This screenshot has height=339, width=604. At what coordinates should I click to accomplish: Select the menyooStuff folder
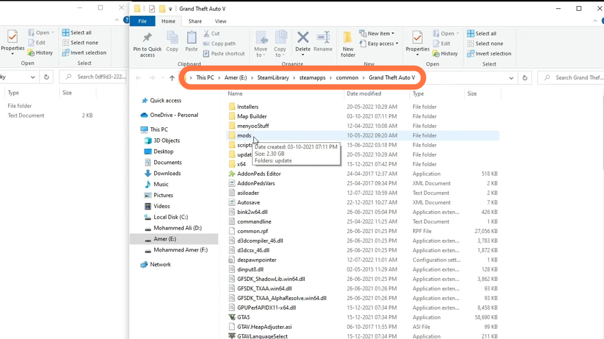click(253, 126)
